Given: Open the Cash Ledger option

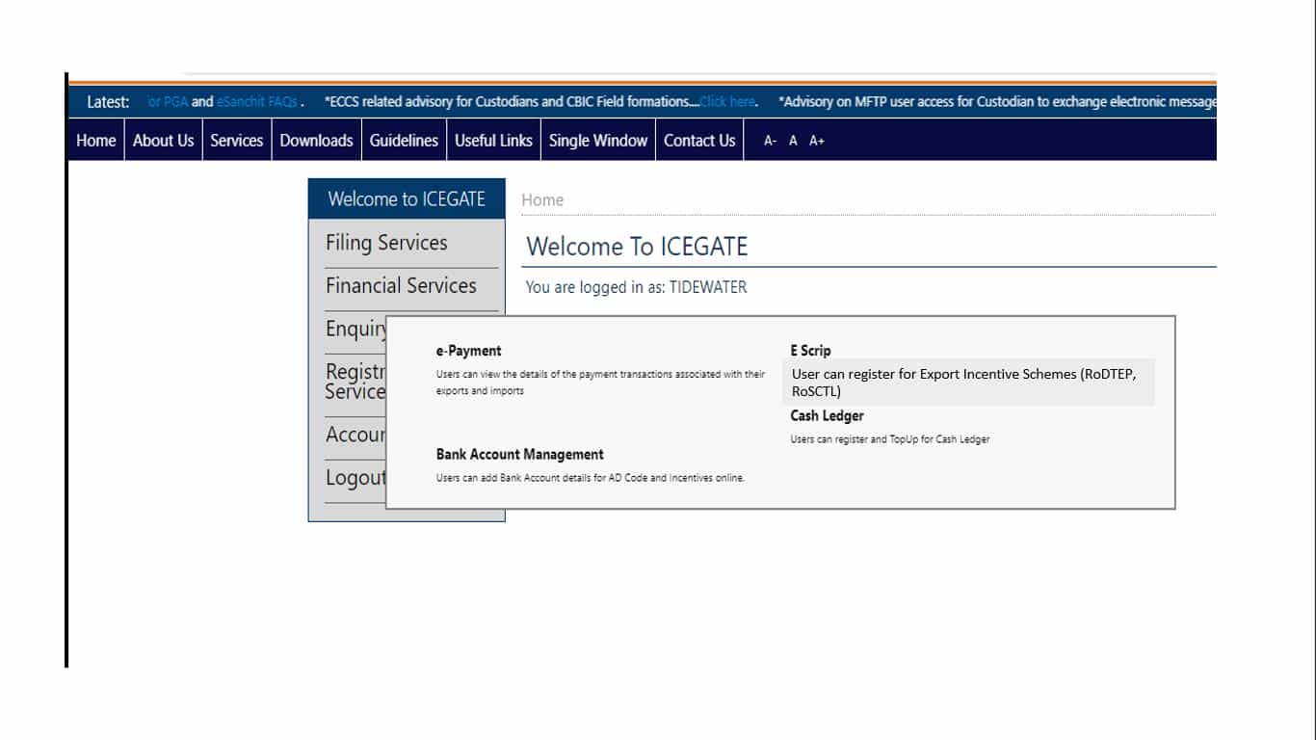Looking at the screenshot, I should click(827, 416).
